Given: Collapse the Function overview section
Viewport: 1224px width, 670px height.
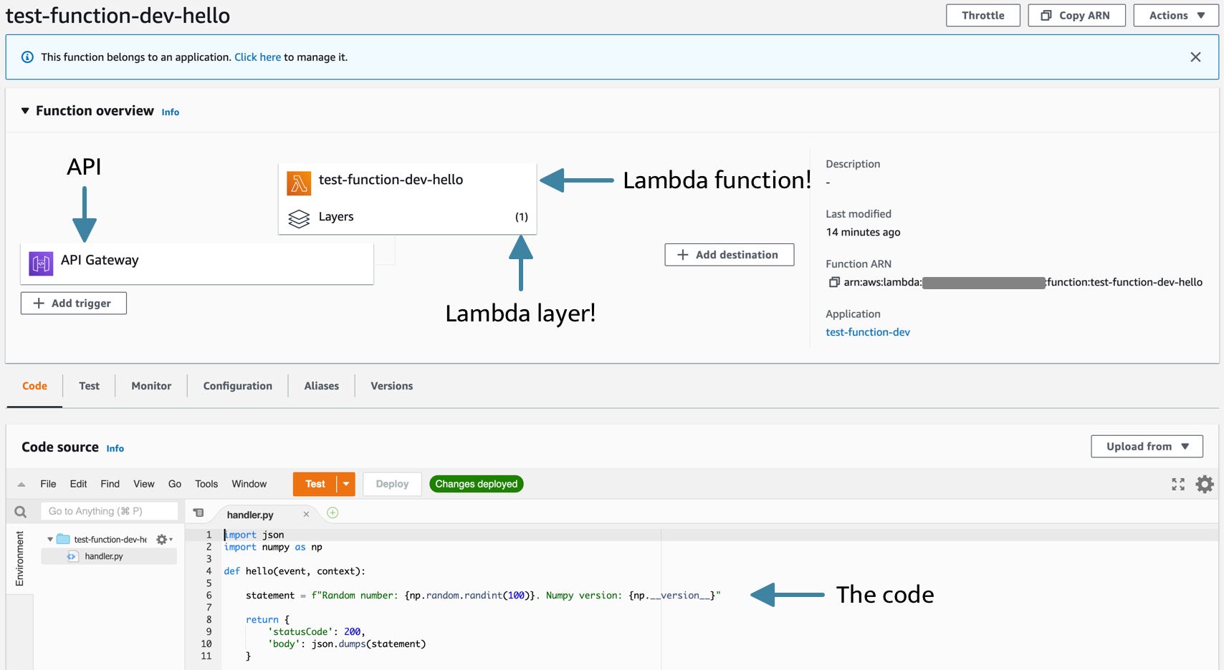Looking at the screenshot, I should click(x=25, y=111).
